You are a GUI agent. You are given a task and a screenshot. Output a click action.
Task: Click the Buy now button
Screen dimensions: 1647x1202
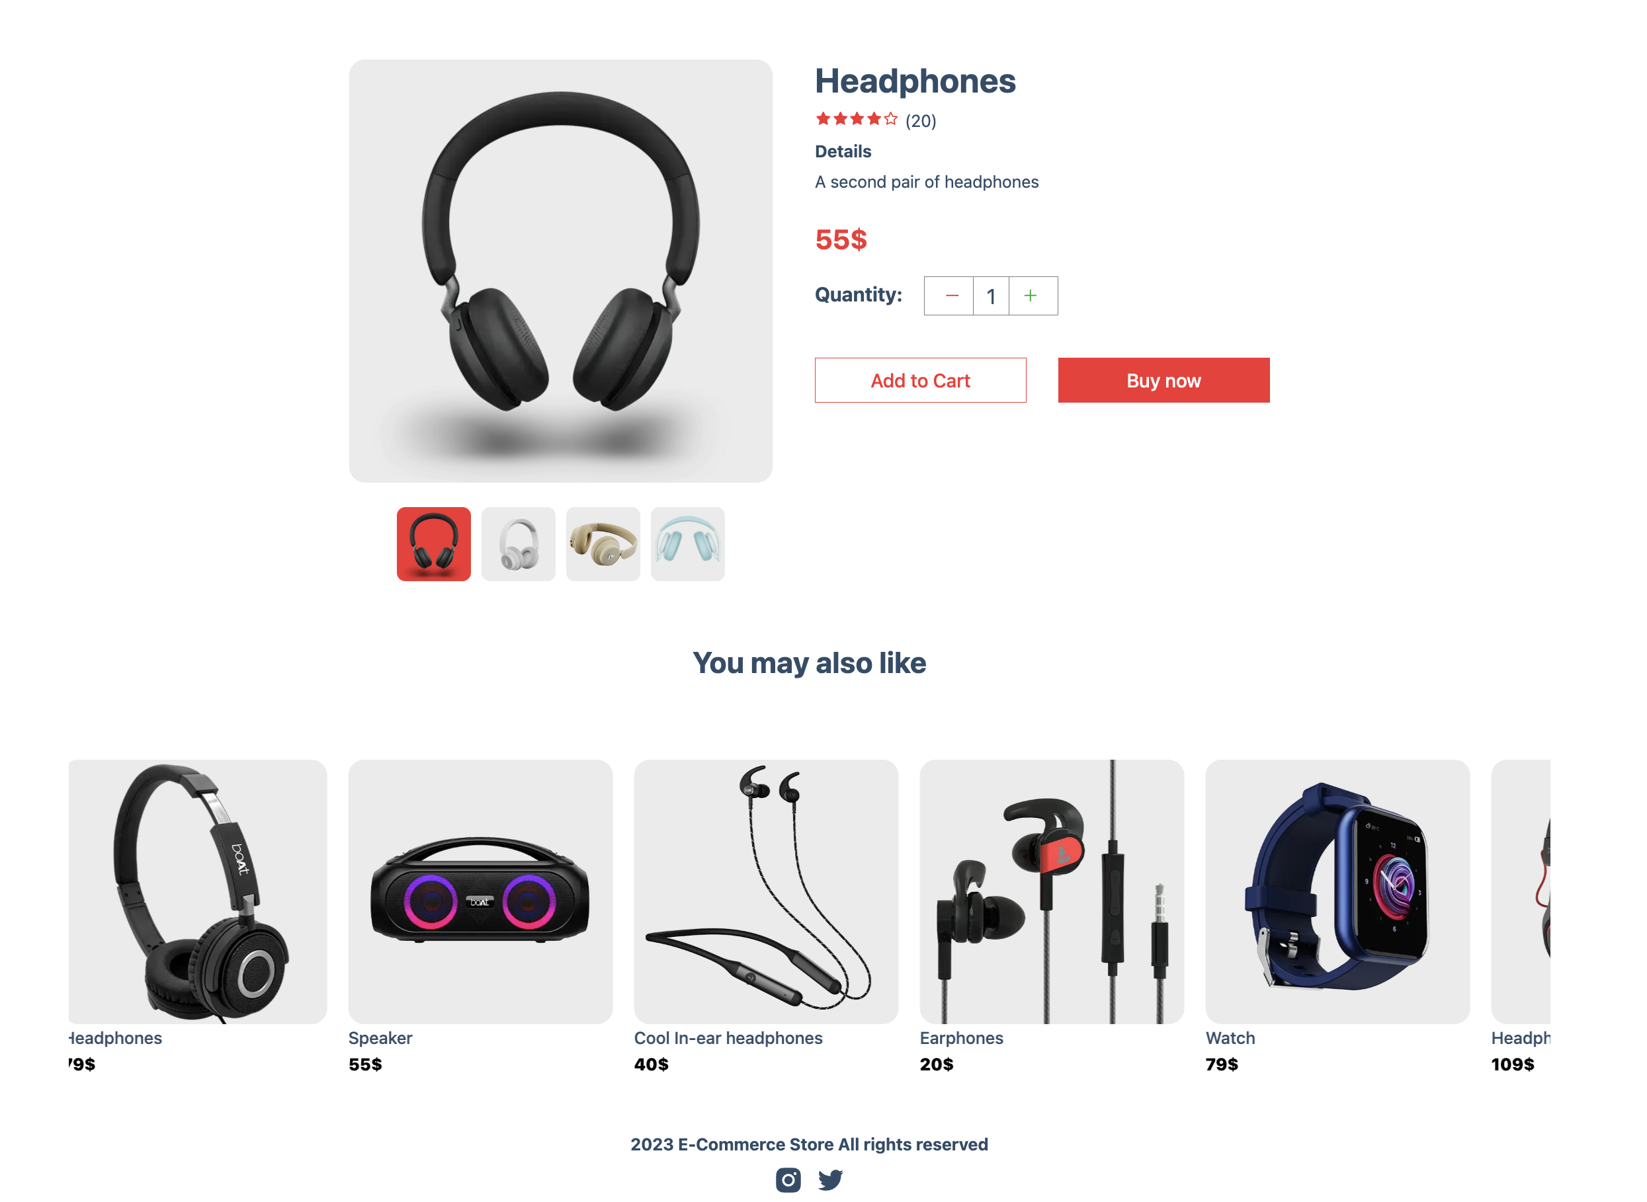tap(1164, 381)
